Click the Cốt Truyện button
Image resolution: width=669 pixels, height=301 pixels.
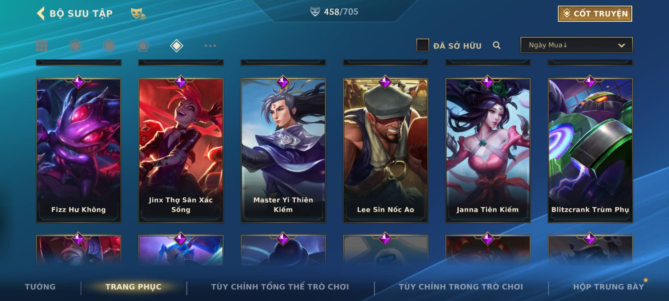(595, 14)
